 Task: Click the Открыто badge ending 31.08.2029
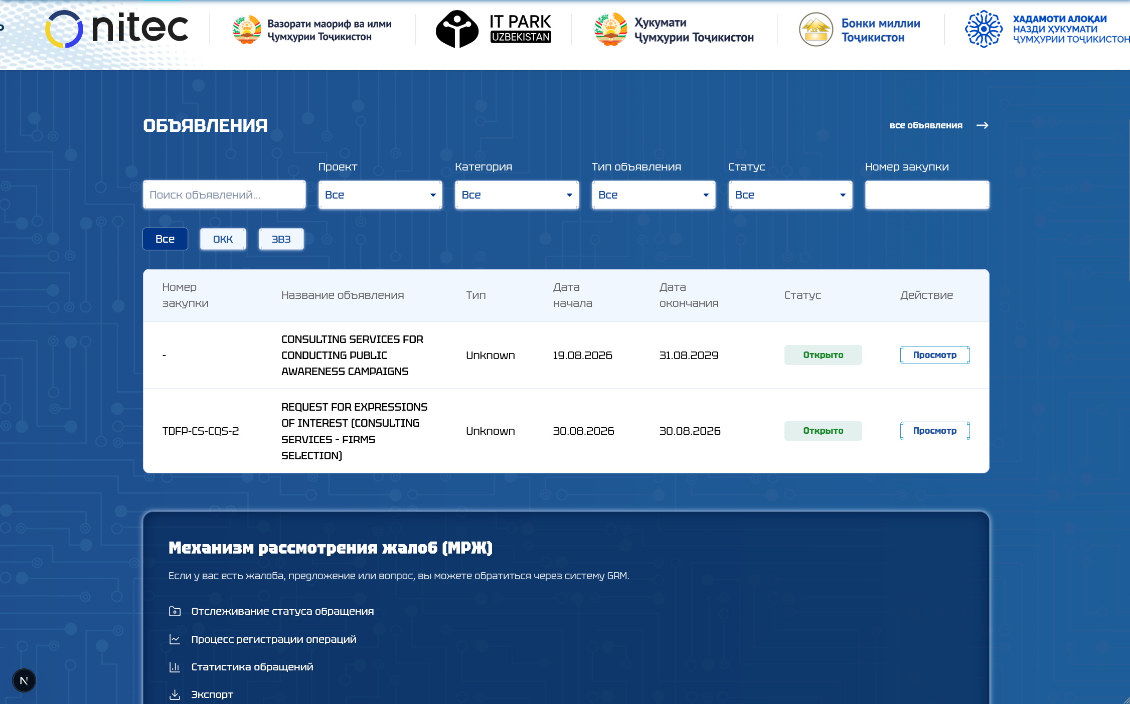click(823, 355)
